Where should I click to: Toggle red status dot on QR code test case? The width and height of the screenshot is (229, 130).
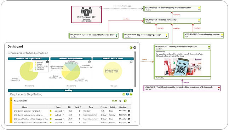pyautogui.click(x=219, y=88)
